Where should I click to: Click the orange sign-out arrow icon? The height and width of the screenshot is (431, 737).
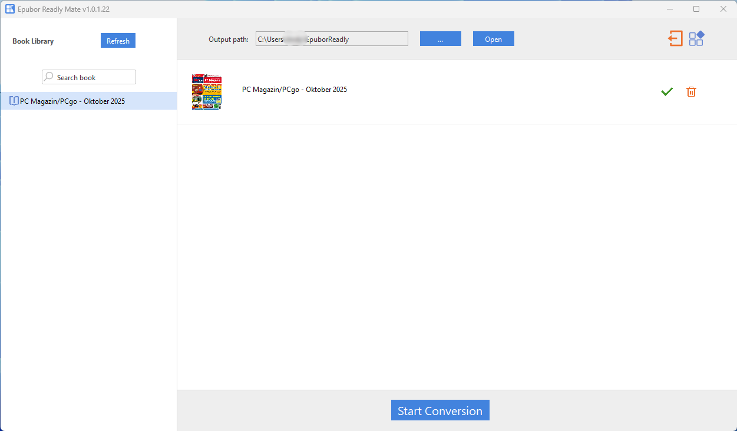point(675,39)
